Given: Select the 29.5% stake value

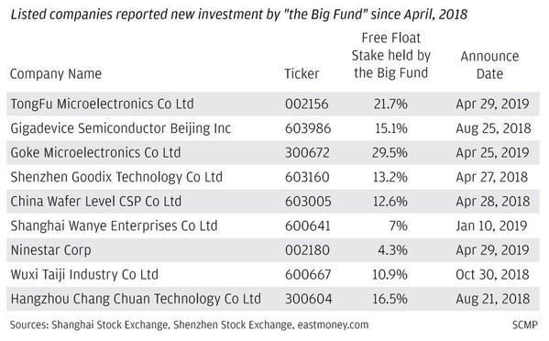Looking at the screenshot, I should [x=390, y=153].
